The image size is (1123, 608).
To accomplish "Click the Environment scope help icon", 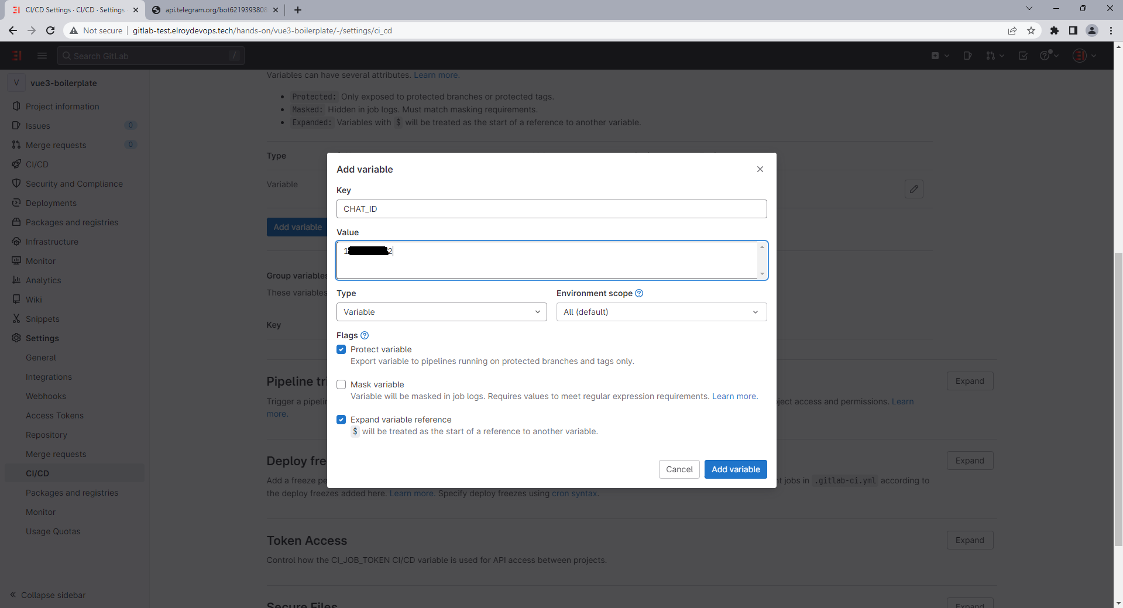I will click(639, 293).
